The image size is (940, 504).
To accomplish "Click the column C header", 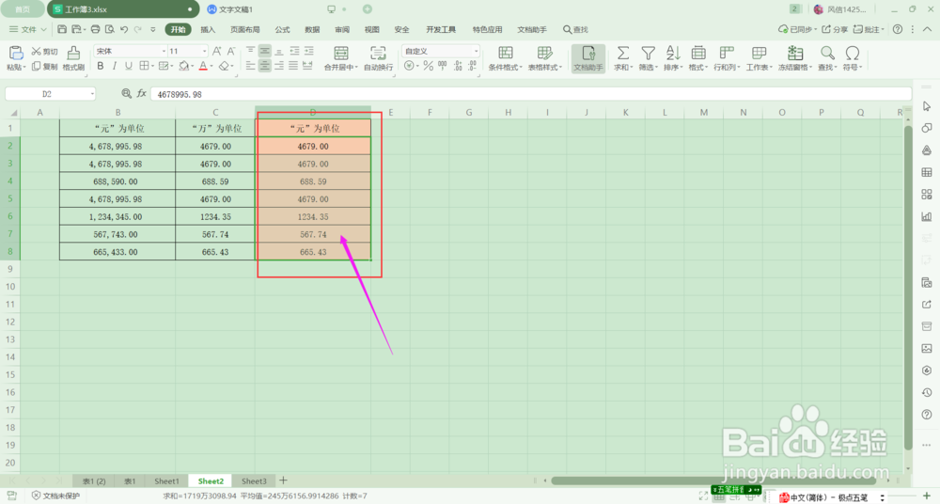I will tap(215, 112).
